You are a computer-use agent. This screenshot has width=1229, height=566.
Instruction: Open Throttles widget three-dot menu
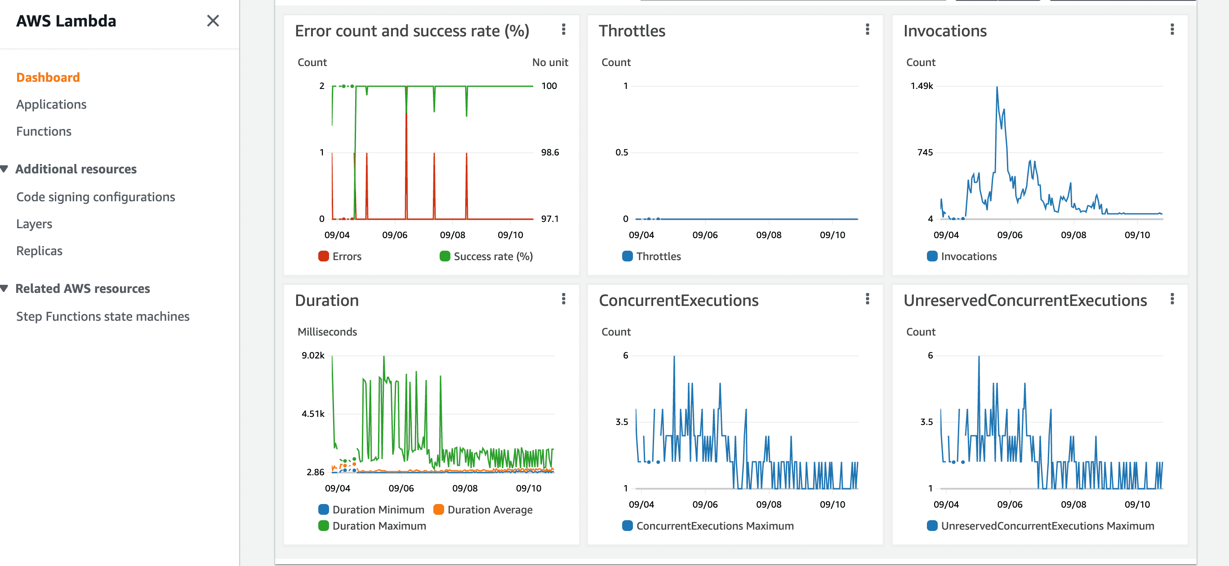(x=868, y=30)
